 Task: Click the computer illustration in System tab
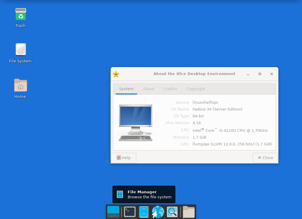click(136, 123)
